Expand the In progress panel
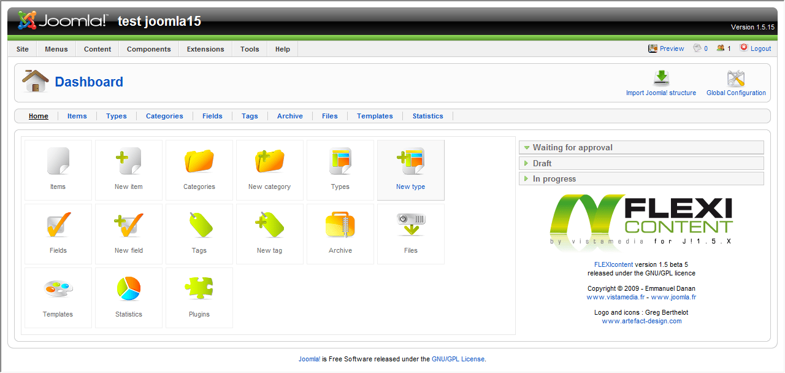Viewport: 785px width, 373px height. tap(641, 179)
